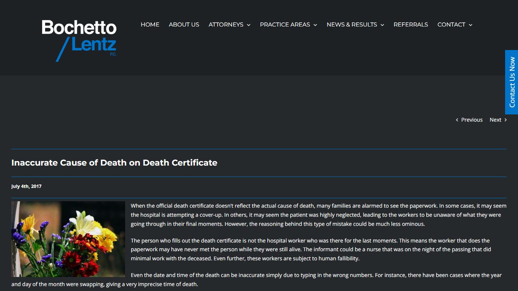The width and height of the screenshot is (518, 291).
Task: Click the date July 4th, 2017
Action: [x=27, y=186]
